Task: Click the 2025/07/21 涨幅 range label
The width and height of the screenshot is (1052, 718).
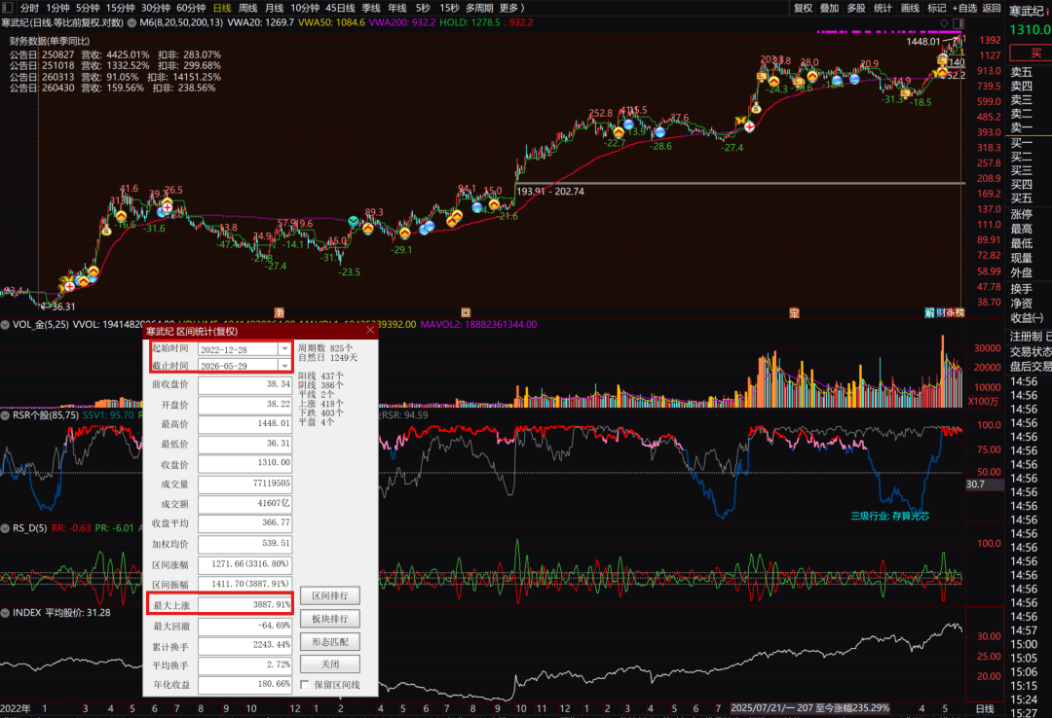Action: [809, 708]
